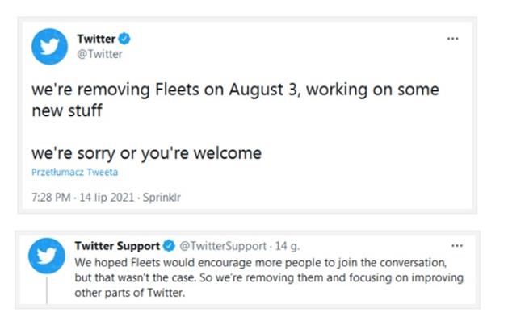
Task: Click the @Twitter handle
Action: pos(99,54)
